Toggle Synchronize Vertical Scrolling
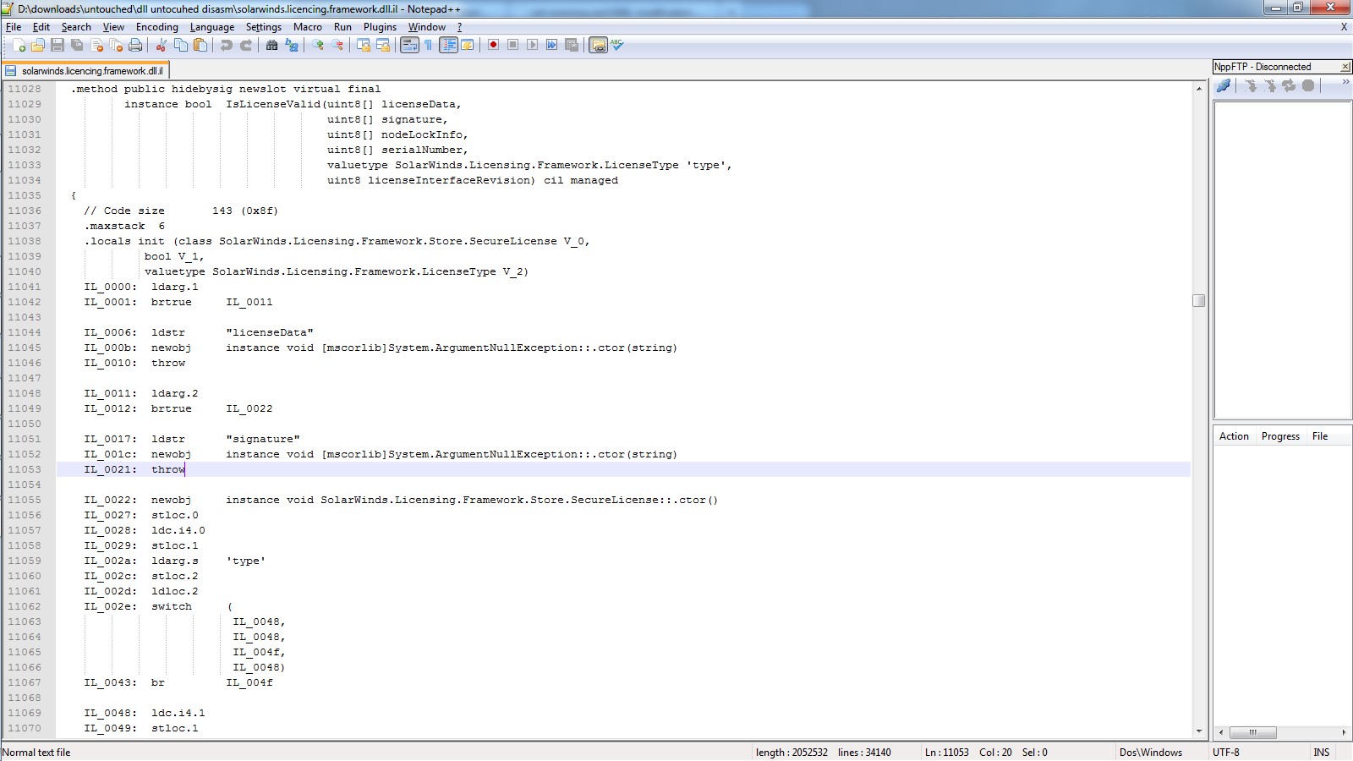This screenshot has height=761, width=1353. click(x=364, y=46)
